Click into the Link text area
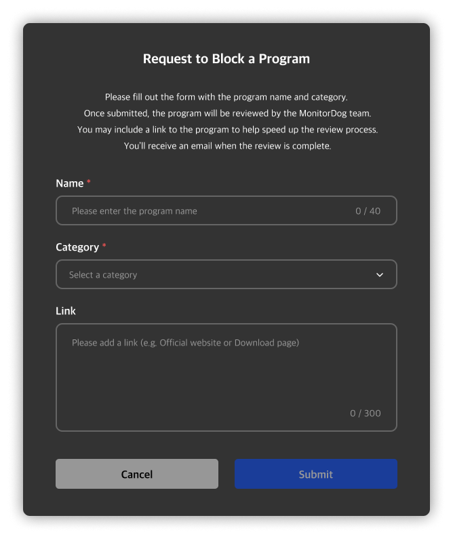The width and height of the screenshot is (453, 539). click(226, 377)
